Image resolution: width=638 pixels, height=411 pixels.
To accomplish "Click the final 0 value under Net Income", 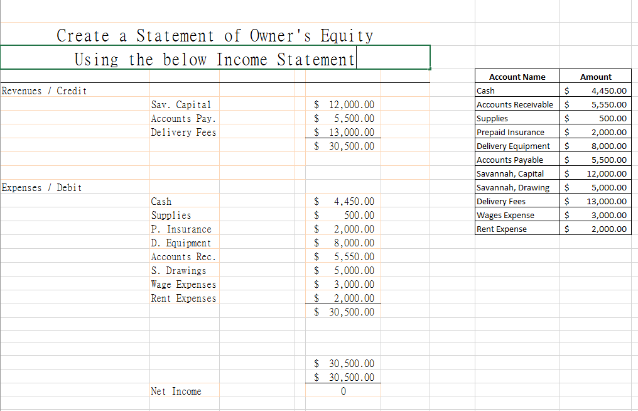I will click(x=343, y=391).
